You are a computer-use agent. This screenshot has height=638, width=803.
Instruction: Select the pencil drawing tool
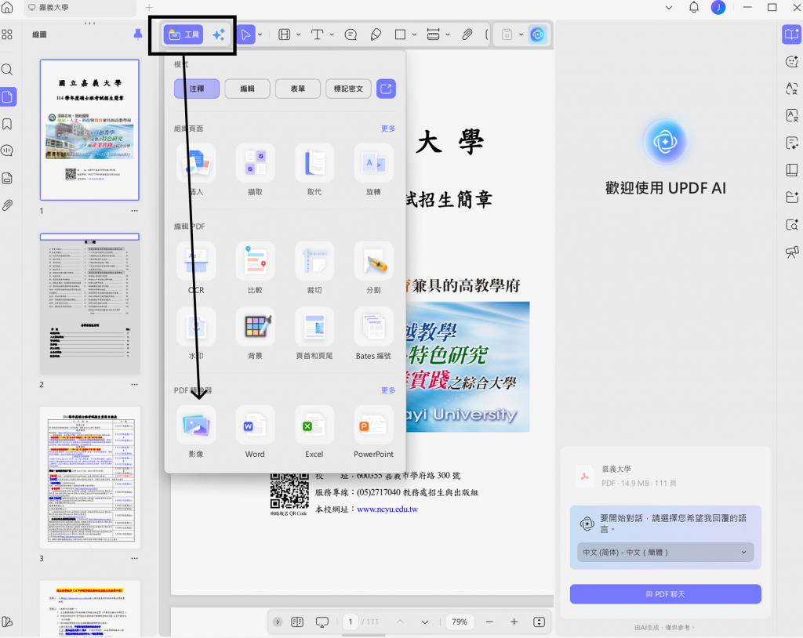376,34
